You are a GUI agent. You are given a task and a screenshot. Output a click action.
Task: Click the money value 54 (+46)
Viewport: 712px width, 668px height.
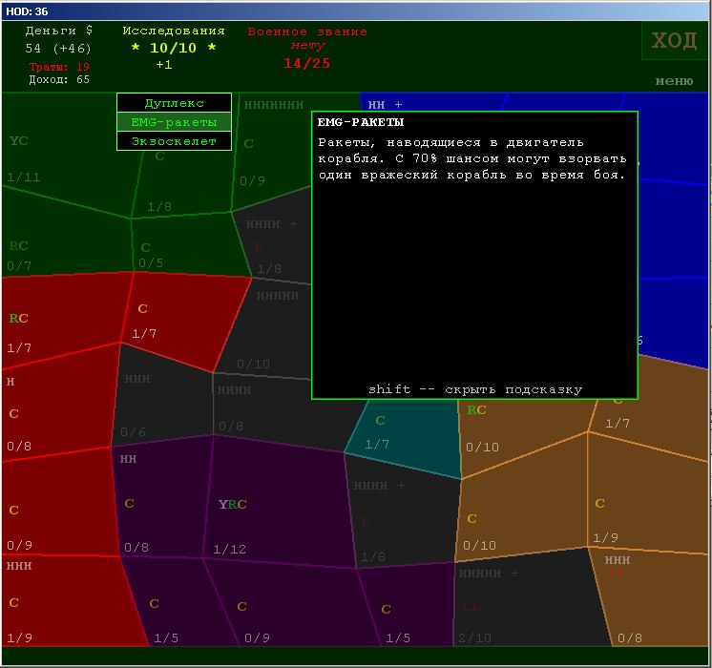point(58,48)
